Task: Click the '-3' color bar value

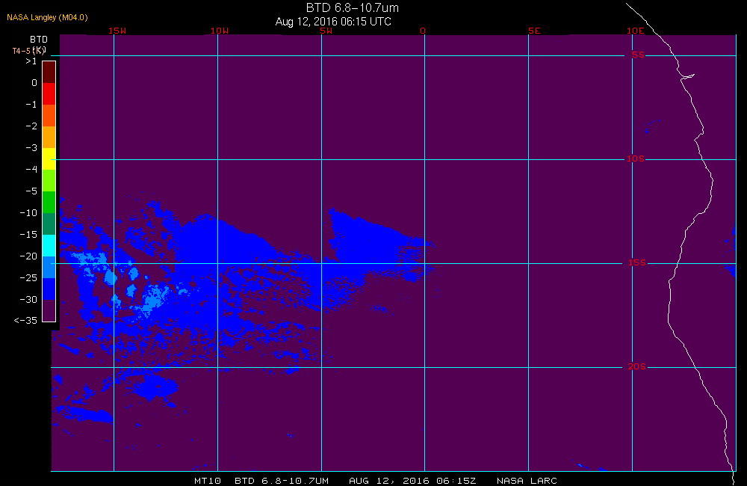Action: coord(31,148)
